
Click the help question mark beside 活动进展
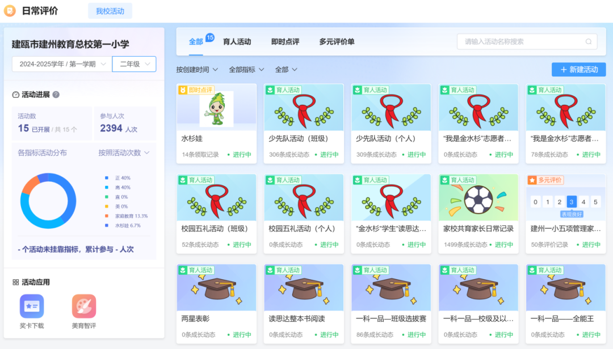point(55,95)
